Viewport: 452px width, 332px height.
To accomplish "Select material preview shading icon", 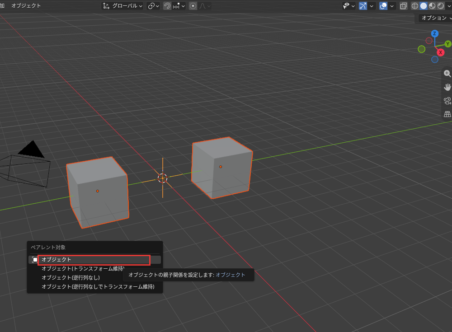I will click(432, 6).
